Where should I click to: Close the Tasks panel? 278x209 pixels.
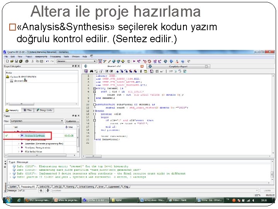[79, 116]
